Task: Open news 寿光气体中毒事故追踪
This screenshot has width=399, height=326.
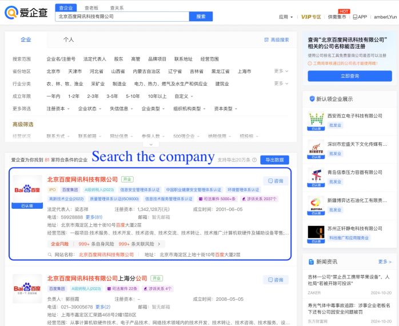Action: pyautogui.click(x=349, y=308)
